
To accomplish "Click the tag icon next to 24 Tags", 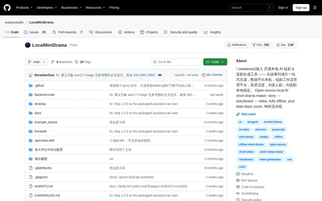I will click(x=76, y=62).
